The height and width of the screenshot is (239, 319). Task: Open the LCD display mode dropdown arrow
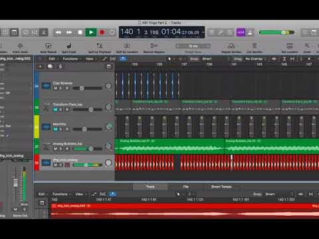pos(203,33)
